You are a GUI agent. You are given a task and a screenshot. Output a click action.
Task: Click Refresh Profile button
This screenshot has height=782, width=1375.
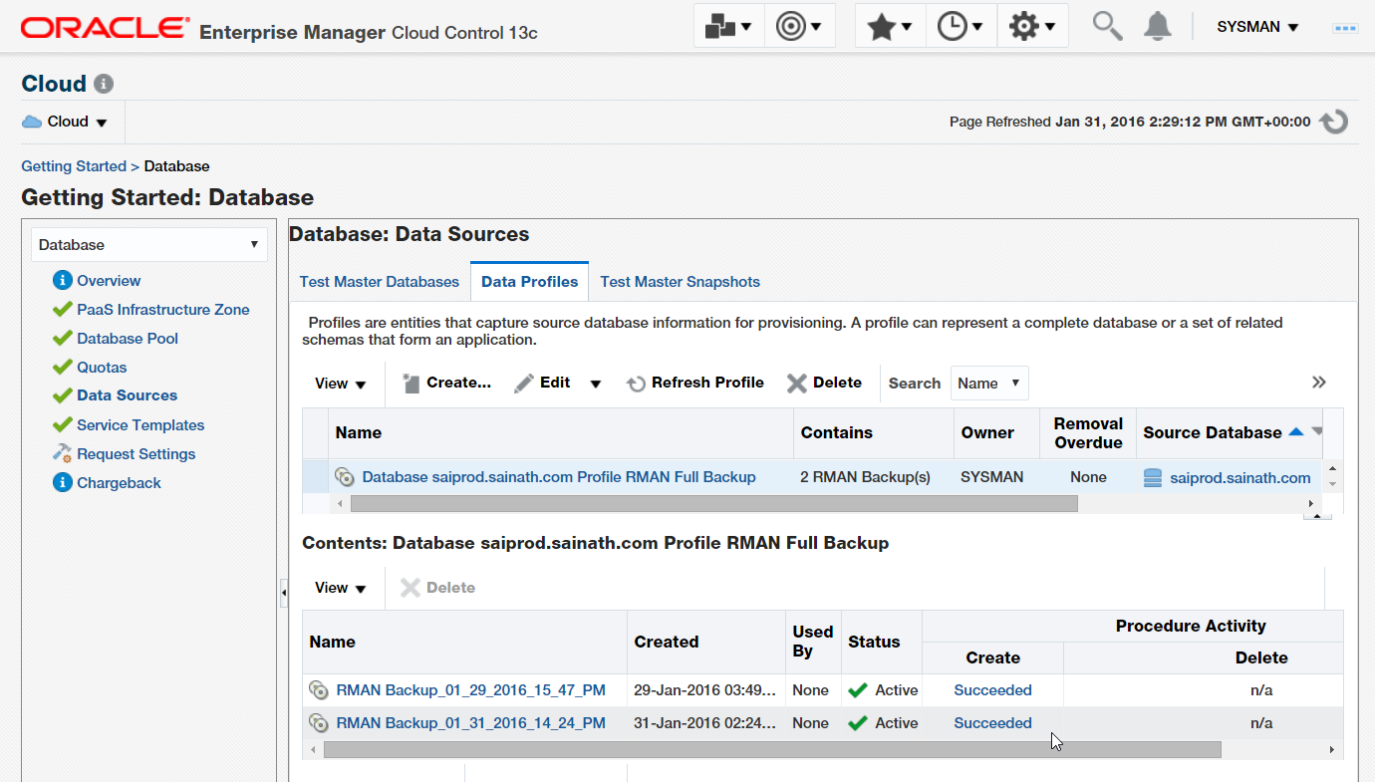(x=695, y=383)
